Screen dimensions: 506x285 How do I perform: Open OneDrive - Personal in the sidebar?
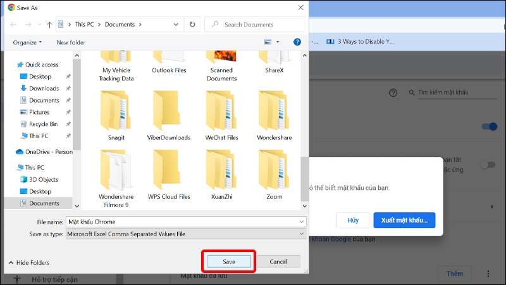(x=44, y=152)
